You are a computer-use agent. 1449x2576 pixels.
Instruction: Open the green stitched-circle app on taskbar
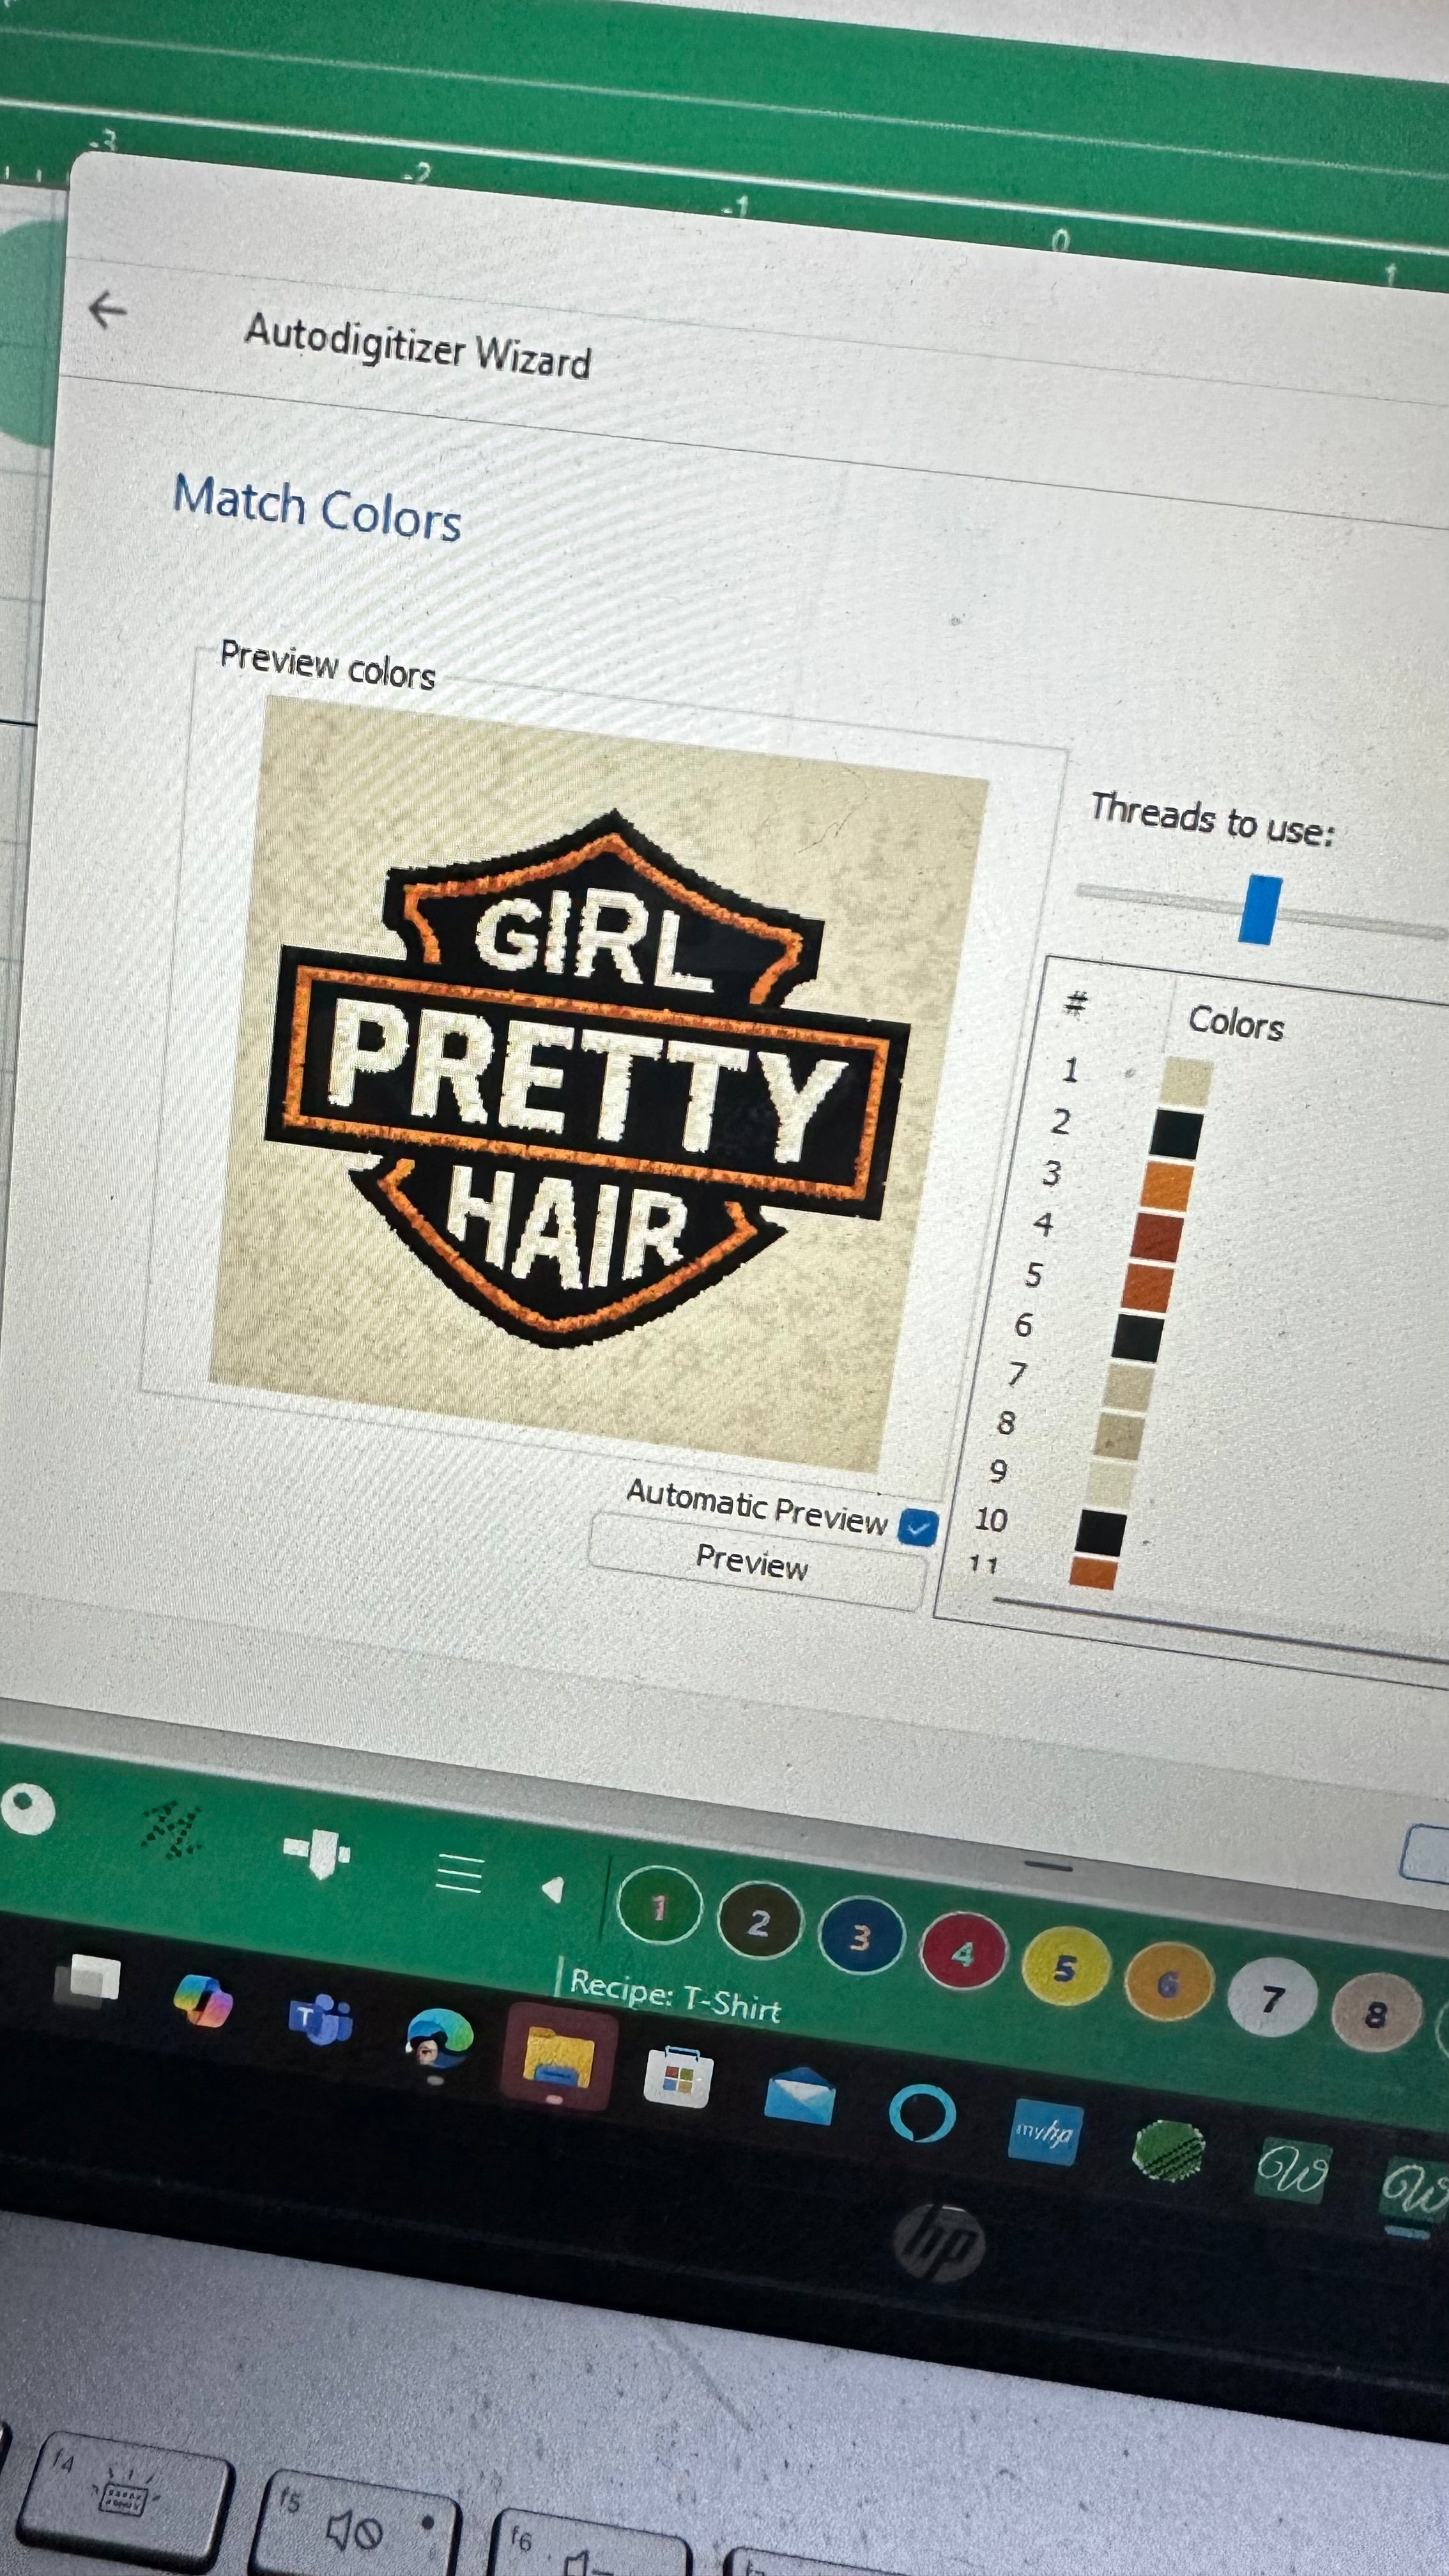pyautogui.click(x=1168, y=2151)
